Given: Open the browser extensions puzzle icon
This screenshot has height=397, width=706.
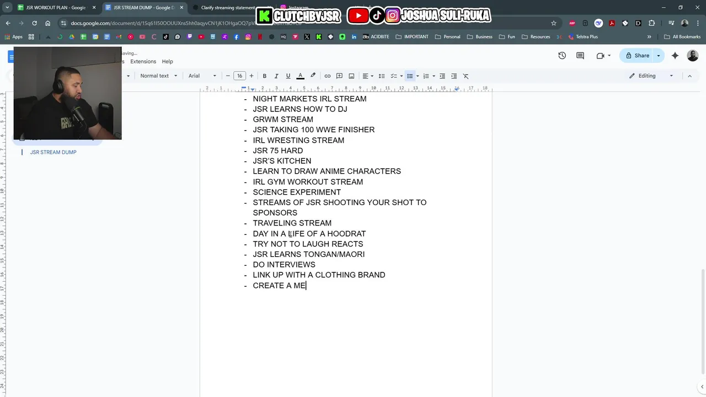Looking at the screenshot, I should 651,23.
